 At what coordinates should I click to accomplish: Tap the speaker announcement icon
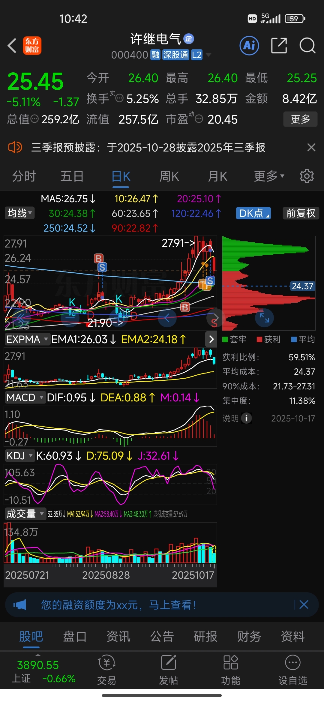coord(15,147)
